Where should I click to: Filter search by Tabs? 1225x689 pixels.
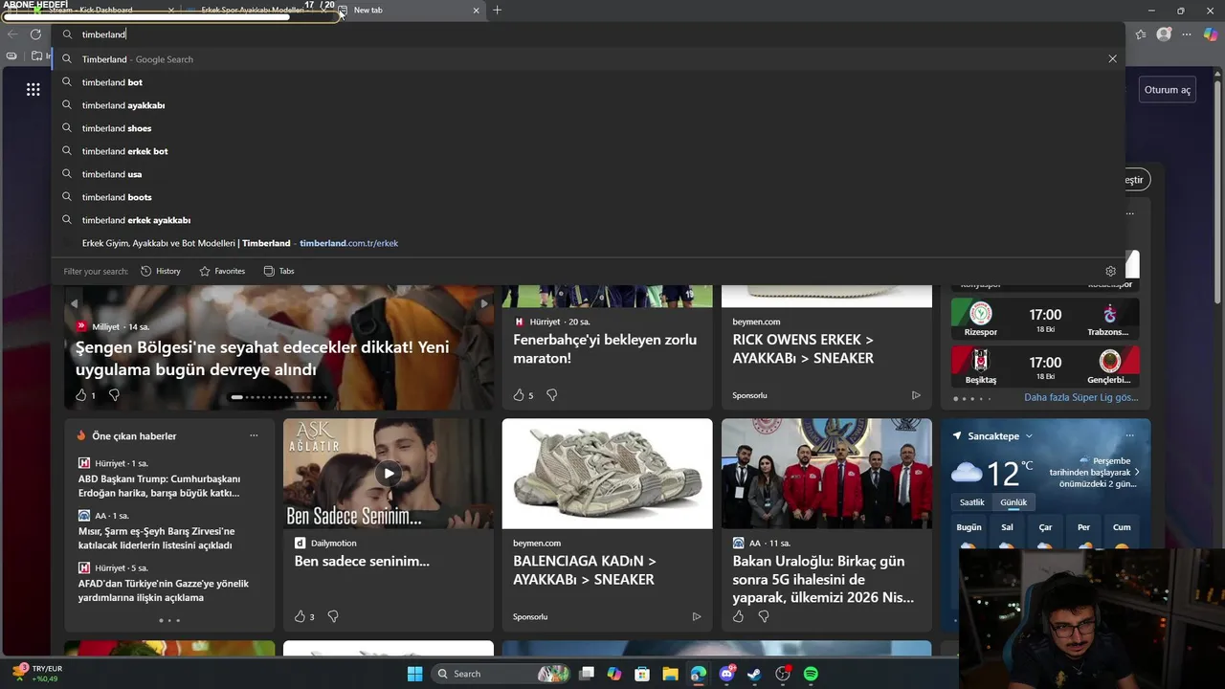[x=278, y=271]
